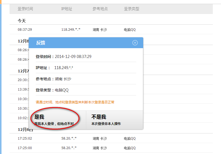Select 湖南 长沙 in today's login row

click(100, 30)
